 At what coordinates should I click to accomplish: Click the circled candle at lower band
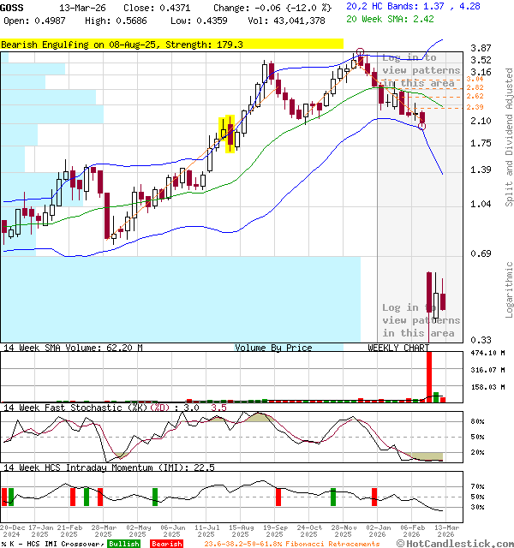pyautogui.click(x=421, y=126)
